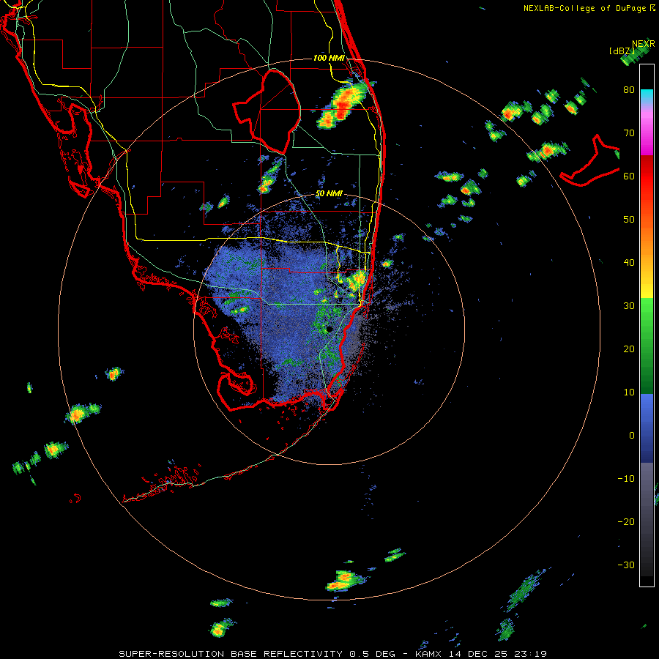
Task: Click the black radar site dot at the rings' center
Action: tap(329, 329)
